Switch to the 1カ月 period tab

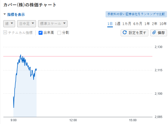coord(126,24)
